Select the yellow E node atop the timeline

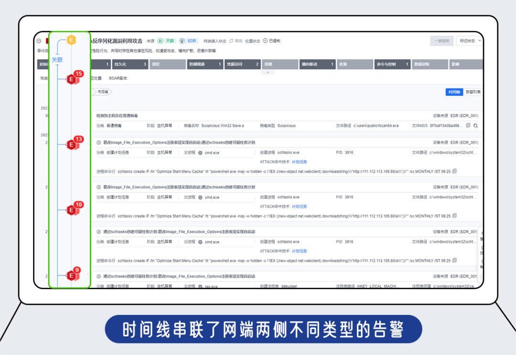pos(72,40)
